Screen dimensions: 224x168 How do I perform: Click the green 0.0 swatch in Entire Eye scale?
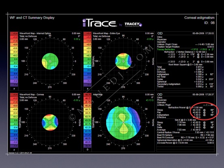(x=87, y=59)
